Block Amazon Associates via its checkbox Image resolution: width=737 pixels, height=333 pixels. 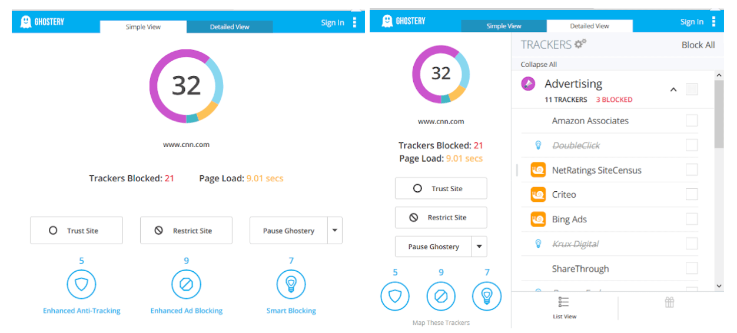(x=692, y=121)
